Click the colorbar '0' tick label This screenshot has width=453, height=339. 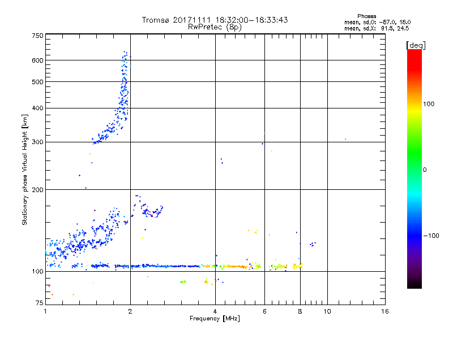point(425,170)
